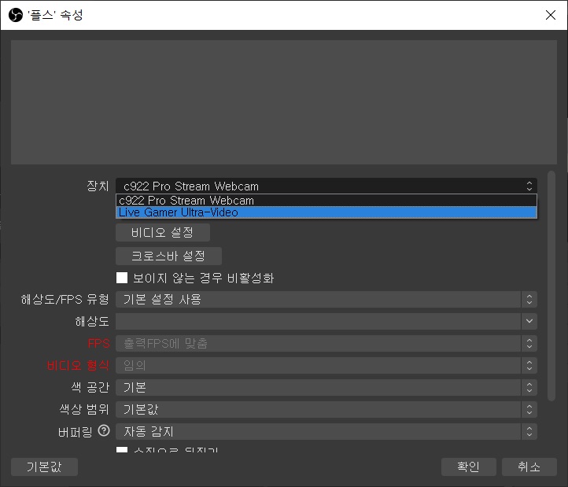Screen dimensions: 568x487
Task: Click the OBS logo in title bar
Action: point(16,15)
